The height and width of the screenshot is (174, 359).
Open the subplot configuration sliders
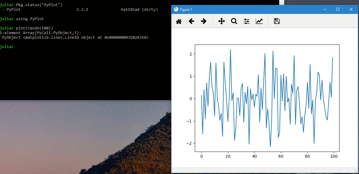click(x=246, y=21)
